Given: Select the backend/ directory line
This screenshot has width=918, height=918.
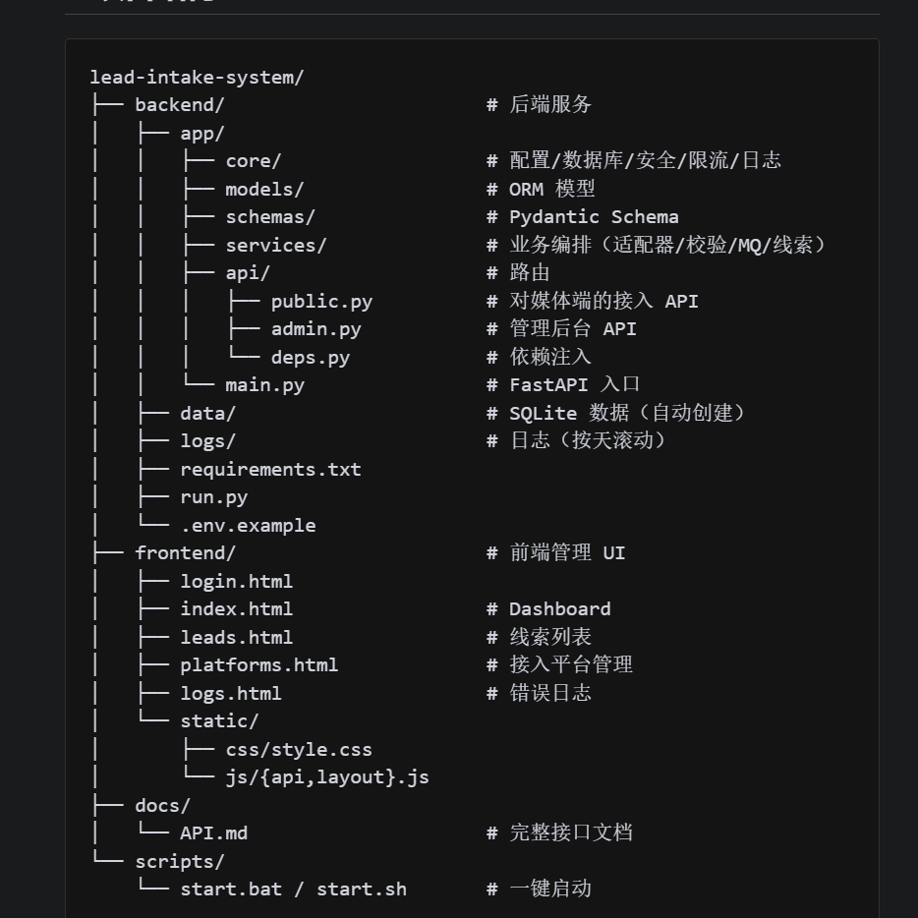Looking at the screenshot, I should pos(179,105).
